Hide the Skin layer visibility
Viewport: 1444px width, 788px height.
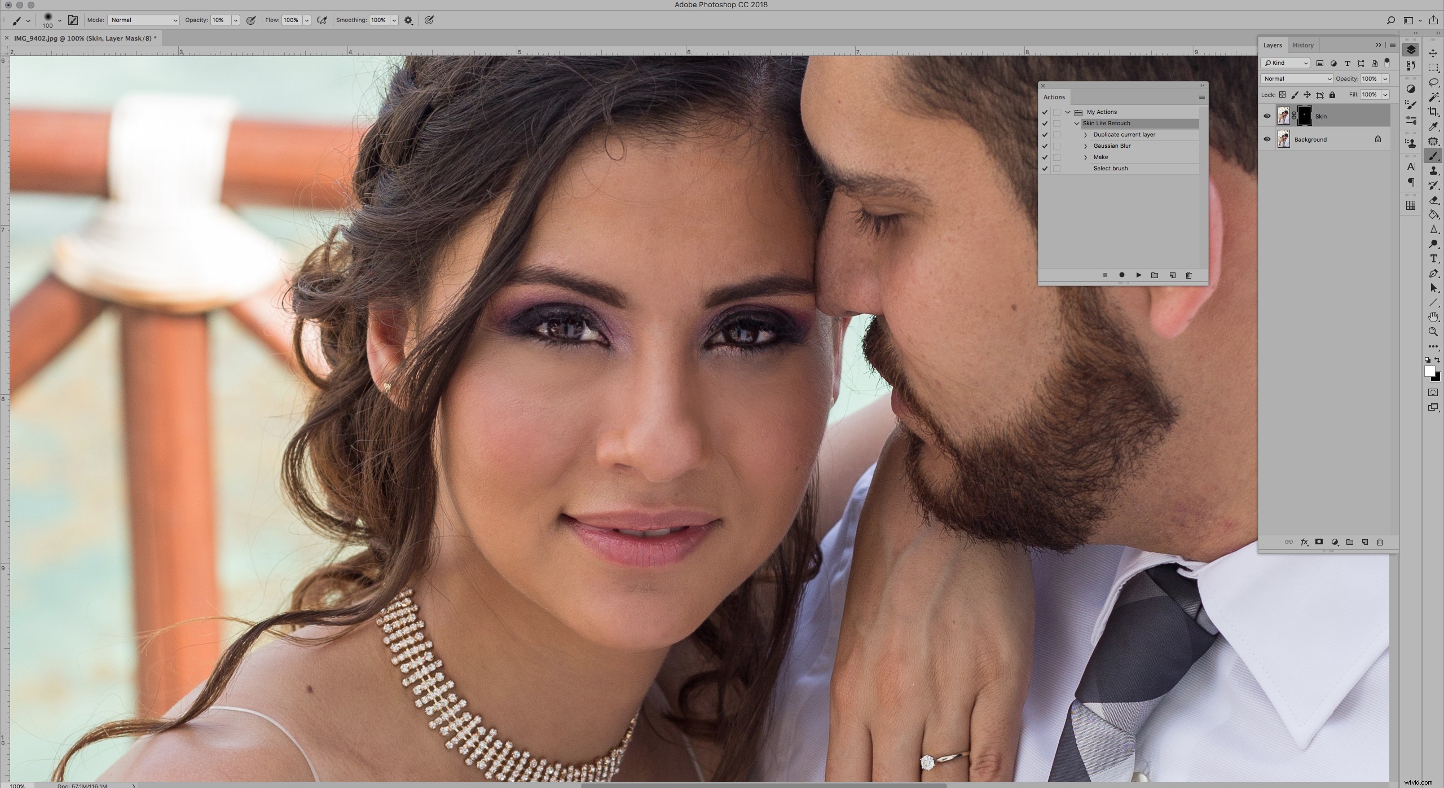[x=1267, y=116]
